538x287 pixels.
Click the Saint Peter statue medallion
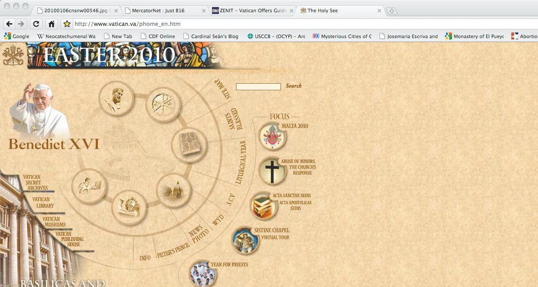click(x=116, y=99)
